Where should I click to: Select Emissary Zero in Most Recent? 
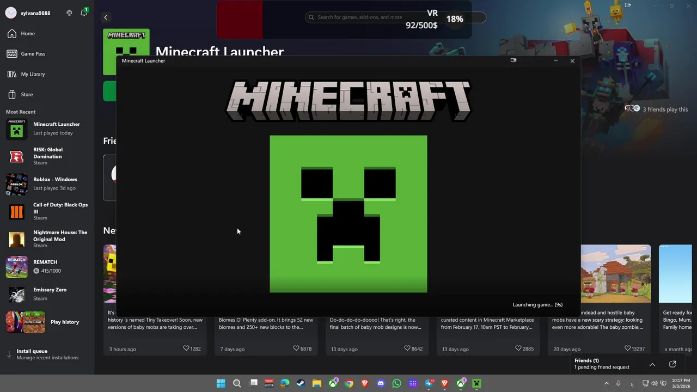click(47, 295)
